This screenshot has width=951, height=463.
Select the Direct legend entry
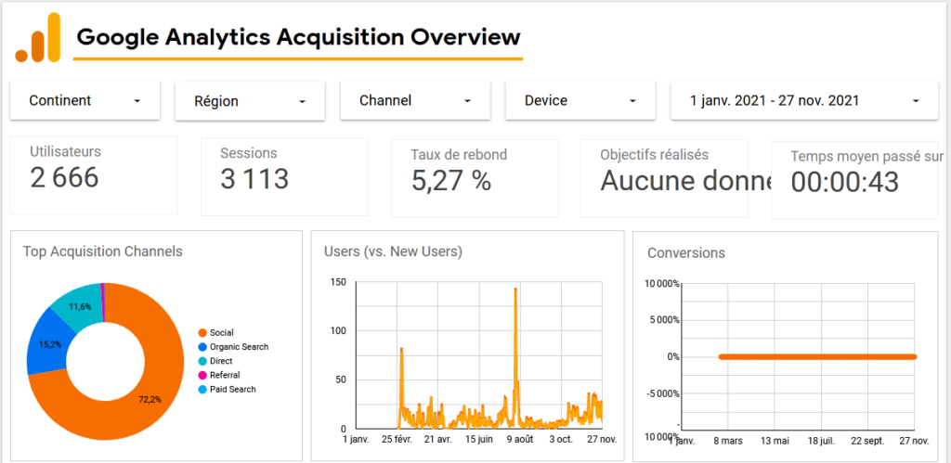tap(221, 361)
